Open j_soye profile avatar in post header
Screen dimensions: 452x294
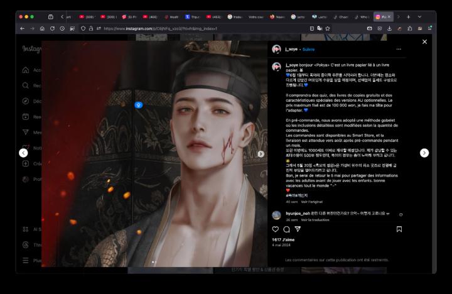tap(276, 49)
